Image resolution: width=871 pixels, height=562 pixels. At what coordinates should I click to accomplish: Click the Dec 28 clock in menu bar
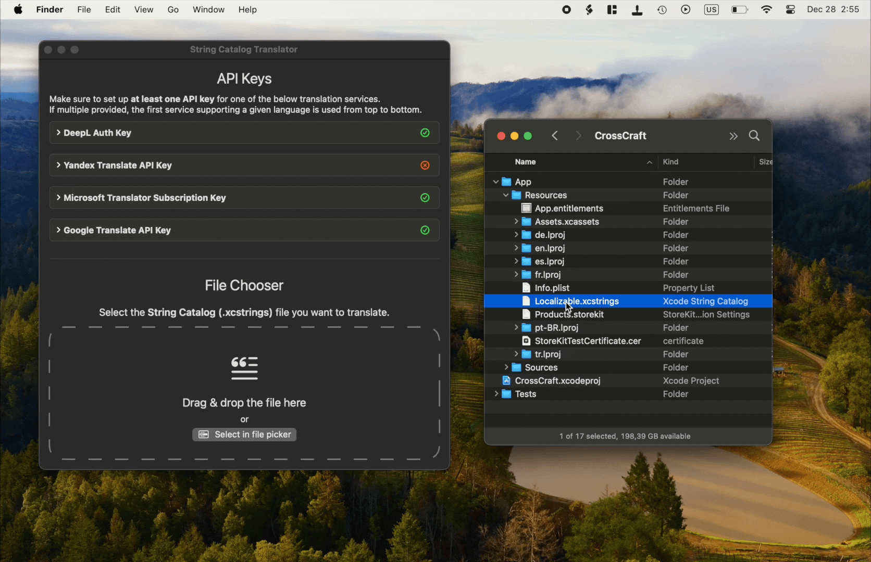(833, 9)
